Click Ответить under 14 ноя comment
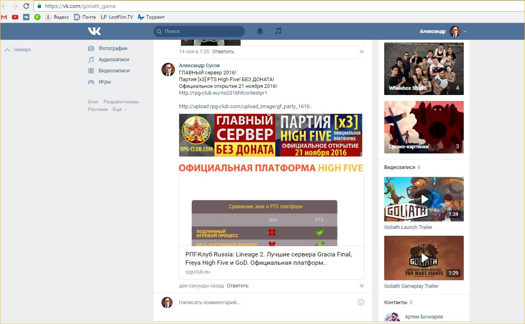Image resolution: width=525 pixels, height=324 pixels. [223, 52]
